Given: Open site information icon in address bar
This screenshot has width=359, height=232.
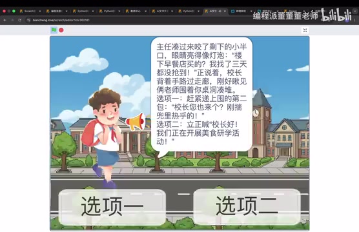Looking at the screenshot, I should pos(28,20).
